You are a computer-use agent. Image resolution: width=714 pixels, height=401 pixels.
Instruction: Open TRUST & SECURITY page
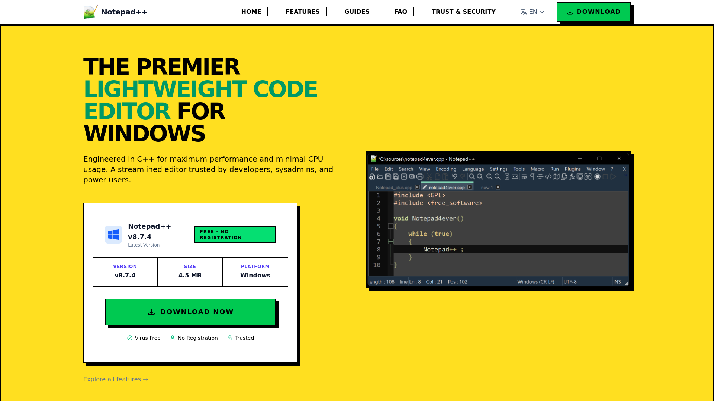(464, 12)
